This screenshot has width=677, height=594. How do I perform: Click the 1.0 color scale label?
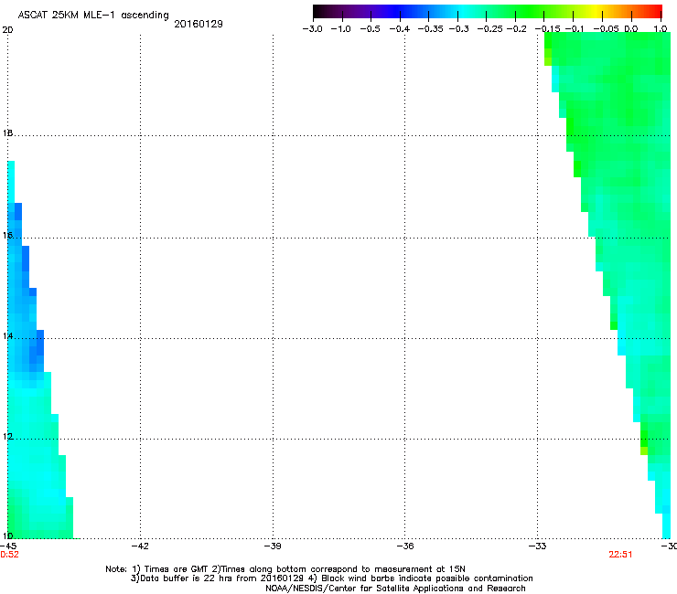tap(661, 29)
